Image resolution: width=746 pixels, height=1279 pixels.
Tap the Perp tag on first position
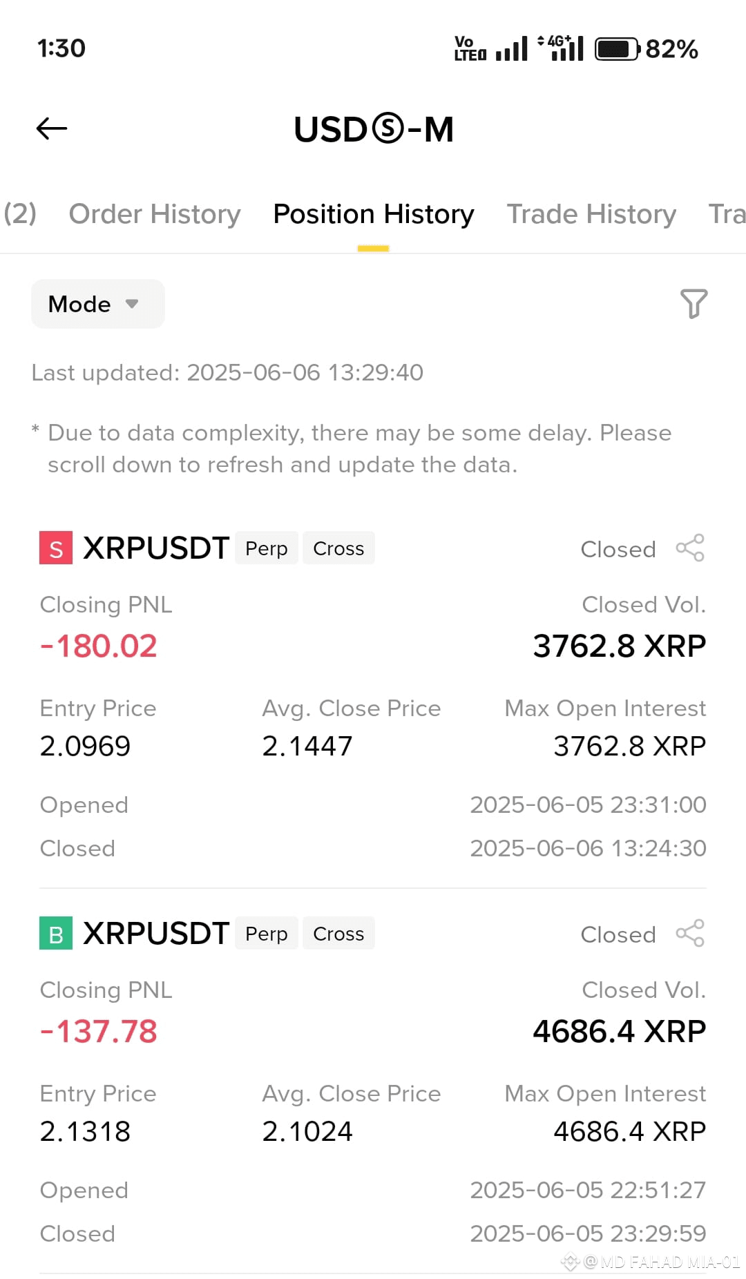[x=267, y=548]
